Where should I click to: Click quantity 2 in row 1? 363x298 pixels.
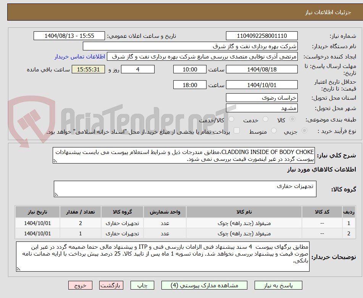pyautogui.click(x=80, y=223)
